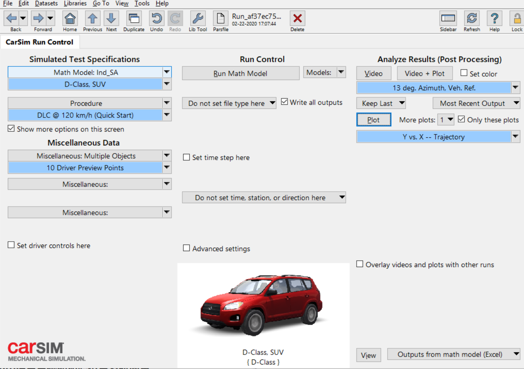Screen dimensions: 524x369
Task: Click the Next dataset down-arrow icon
Action: 111,18
